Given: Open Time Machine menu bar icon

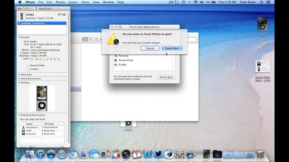Looking at the screenshot, I should [x=183, y=2].
